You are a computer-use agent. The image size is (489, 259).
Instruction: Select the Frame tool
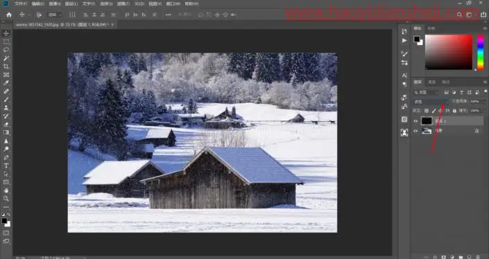(6, 75)
